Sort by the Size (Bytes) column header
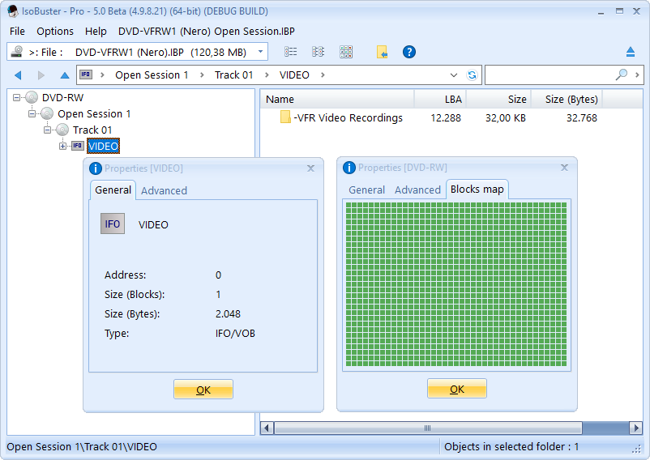Viewport: 650px width, 460px height. point(567,99)
